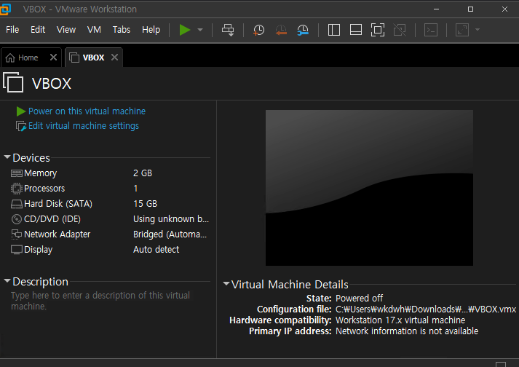The height and width of the screenshot is (367, 519).
Task: Select the Network Adapter device
Action: [110, 234]
